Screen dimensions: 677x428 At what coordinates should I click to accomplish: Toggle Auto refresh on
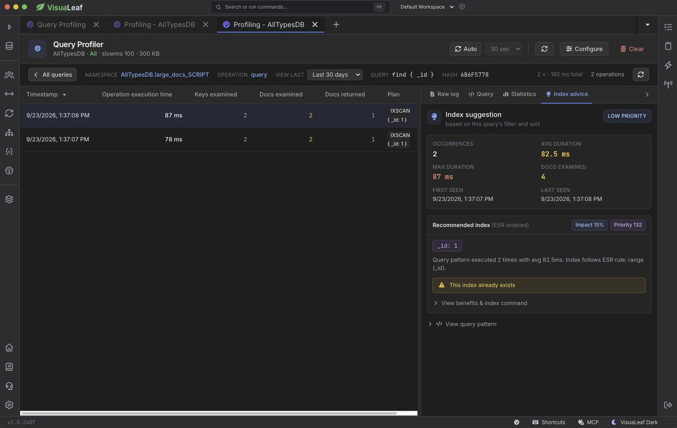[x=465, y=49]
